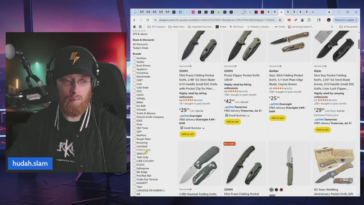The image size is (364, 205).
Task: Check the Kershaw brand filter
Action: click(x=134, y=58)
